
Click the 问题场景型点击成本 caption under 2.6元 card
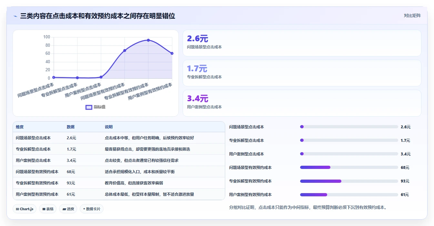tap(205, 47)
